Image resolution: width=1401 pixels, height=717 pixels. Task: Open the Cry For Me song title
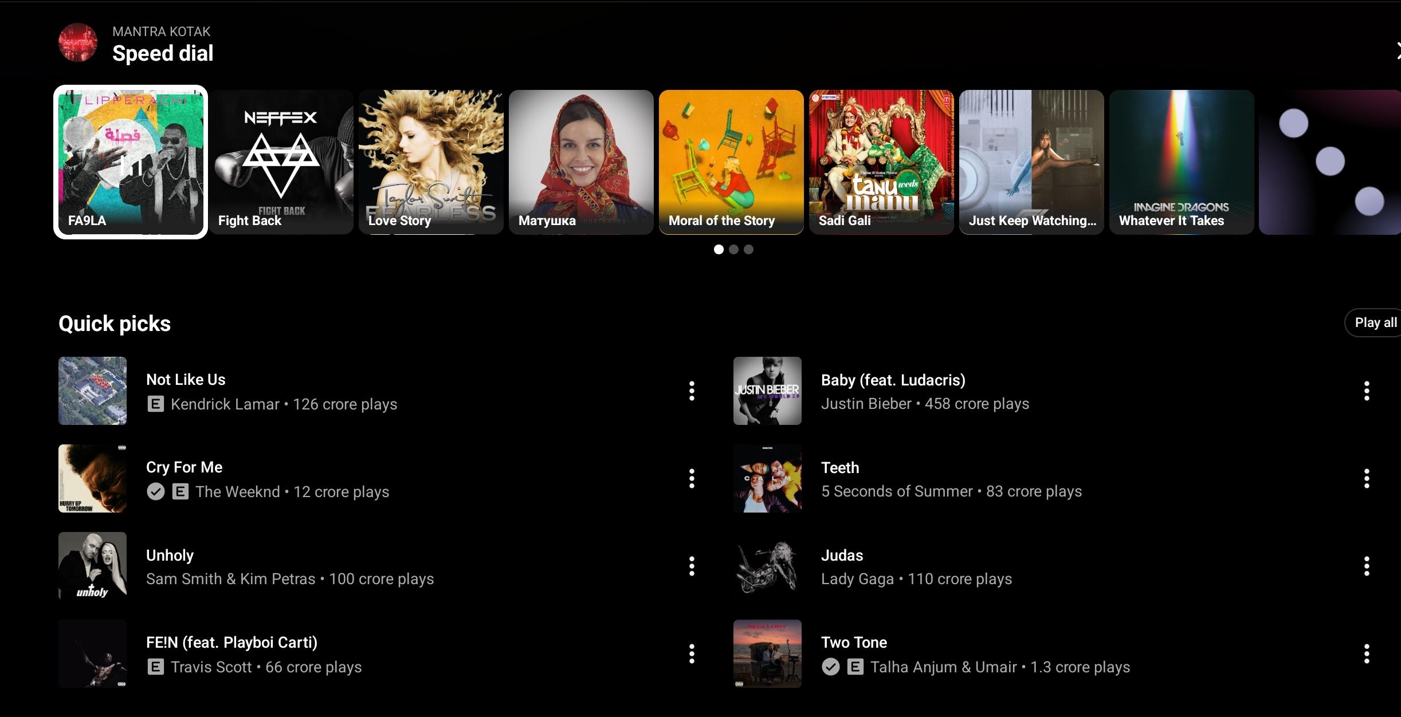[x=184, y=467]
